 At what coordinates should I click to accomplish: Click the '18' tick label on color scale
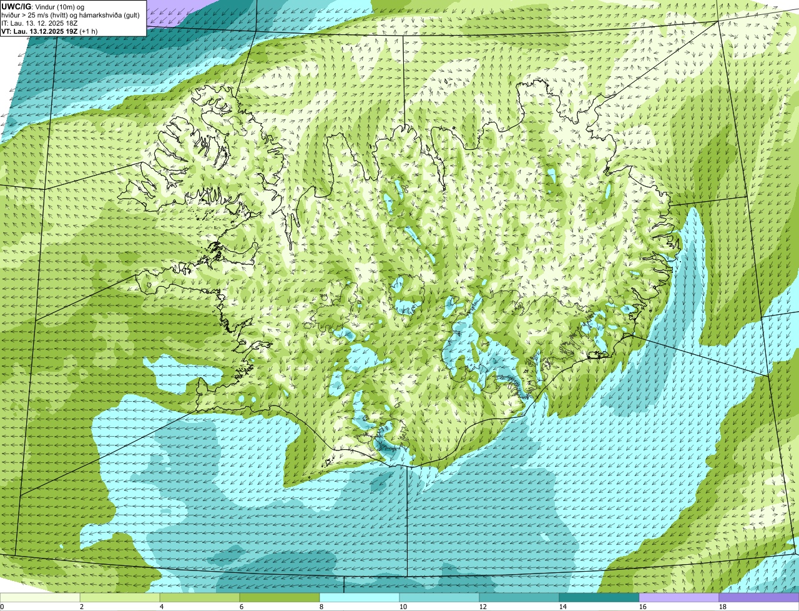(x=723, y=607)
